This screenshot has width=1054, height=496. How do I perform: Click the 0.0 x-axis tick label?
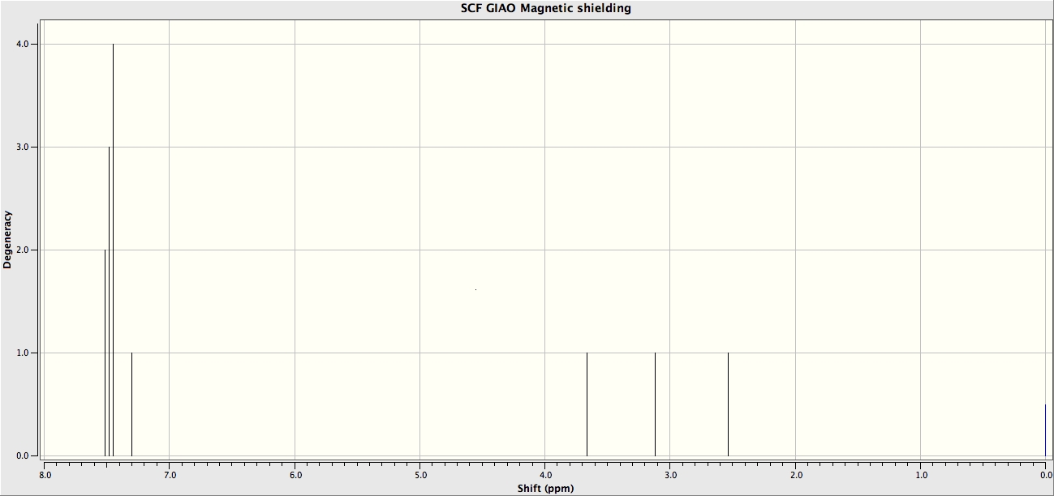pyautogui.click(x=1046, y=476)
